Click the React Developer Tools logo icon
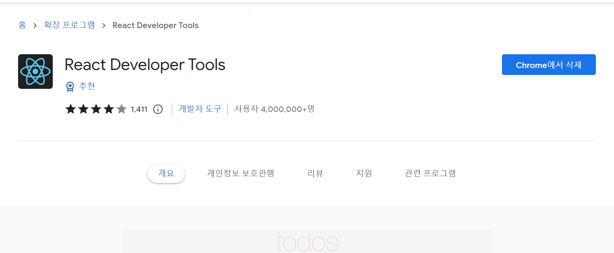This screenshot has width=614, height=253. (x=35, y=72)
